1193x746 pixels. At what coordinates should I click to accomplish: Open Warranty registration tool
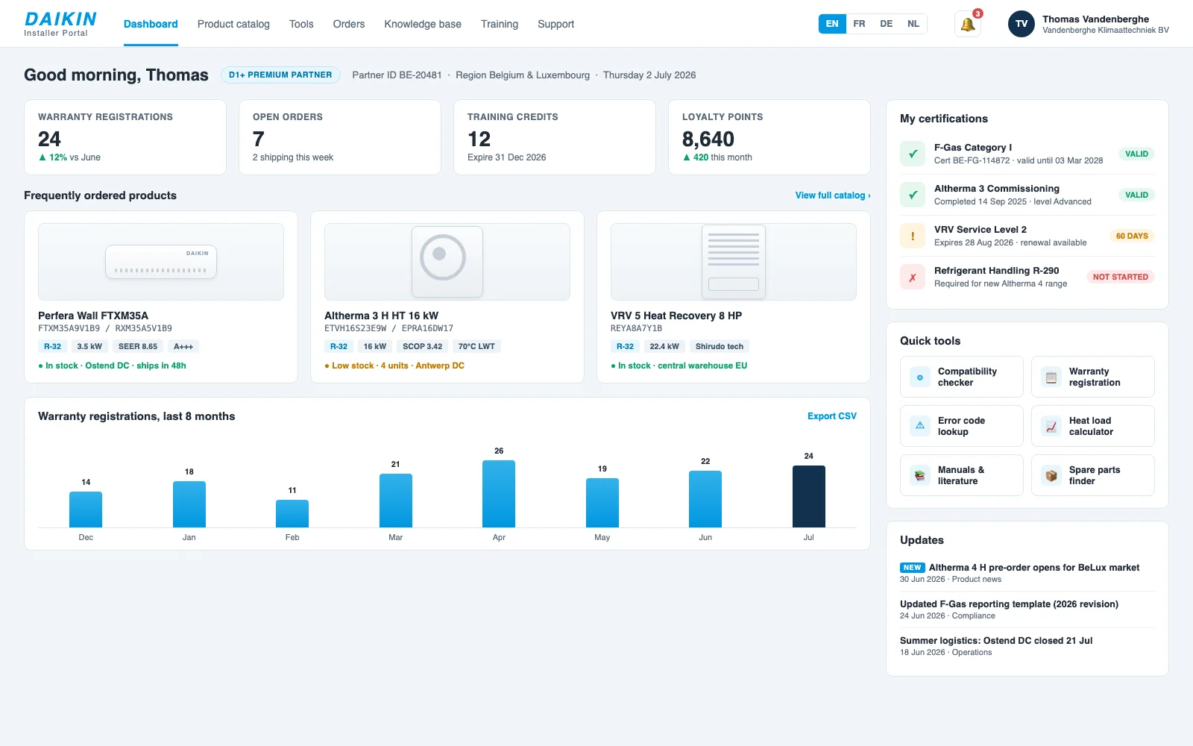1093,377
